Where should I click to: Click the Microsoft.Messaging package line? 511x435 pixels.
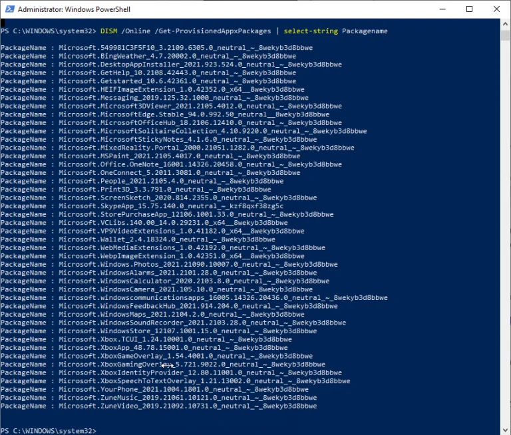click(154, 98)
